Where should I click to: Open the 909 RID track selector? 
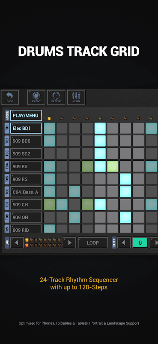[26, 229]
